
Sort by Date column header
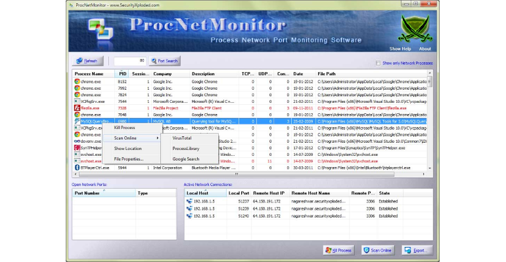point(303,73)
